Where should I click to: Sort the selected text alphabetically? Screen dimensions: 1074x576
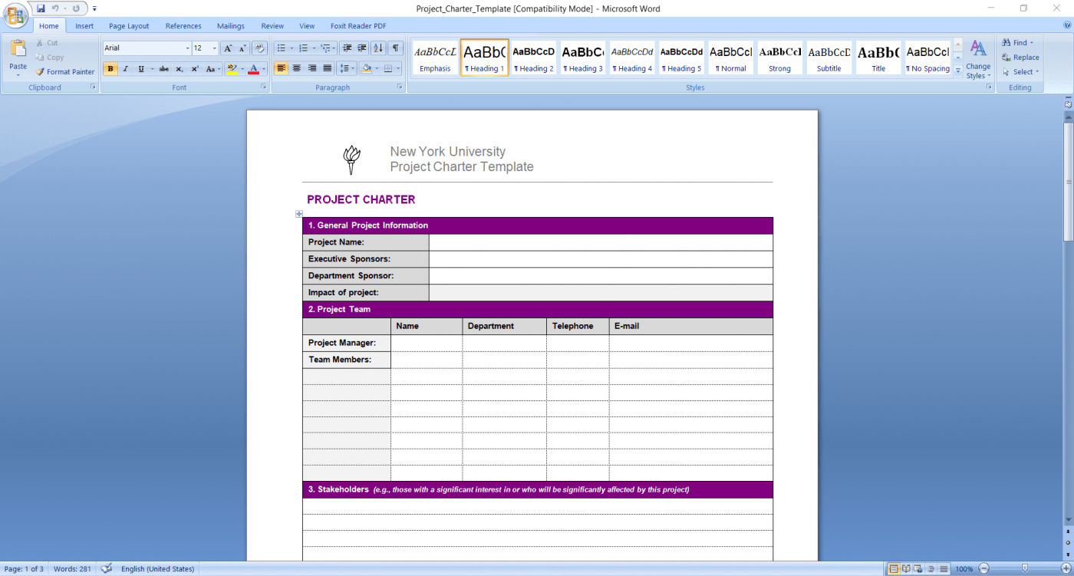(378, 48)
